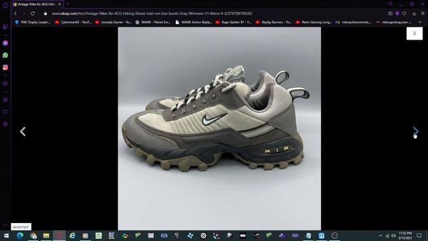Open OBS Studio from the taskbar
The image size is (428, 241).
click(334, 236)
